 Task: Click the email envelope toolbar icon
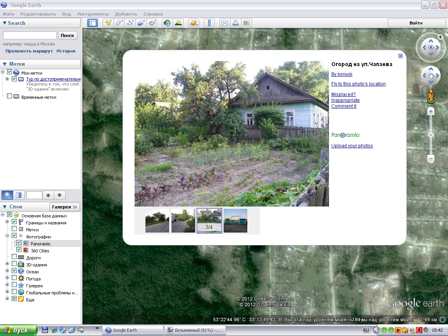[224, 23]
